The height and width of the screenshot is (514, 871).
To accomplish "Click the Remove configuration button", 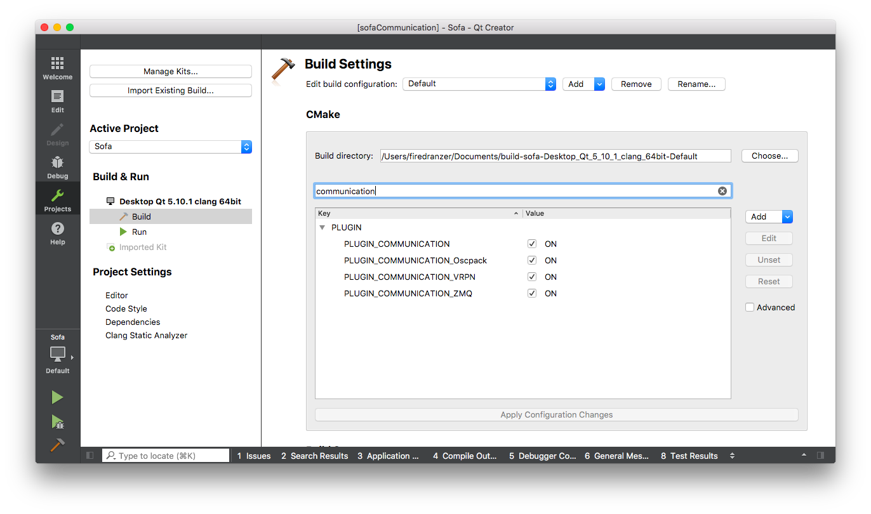I will pos(636,84).
